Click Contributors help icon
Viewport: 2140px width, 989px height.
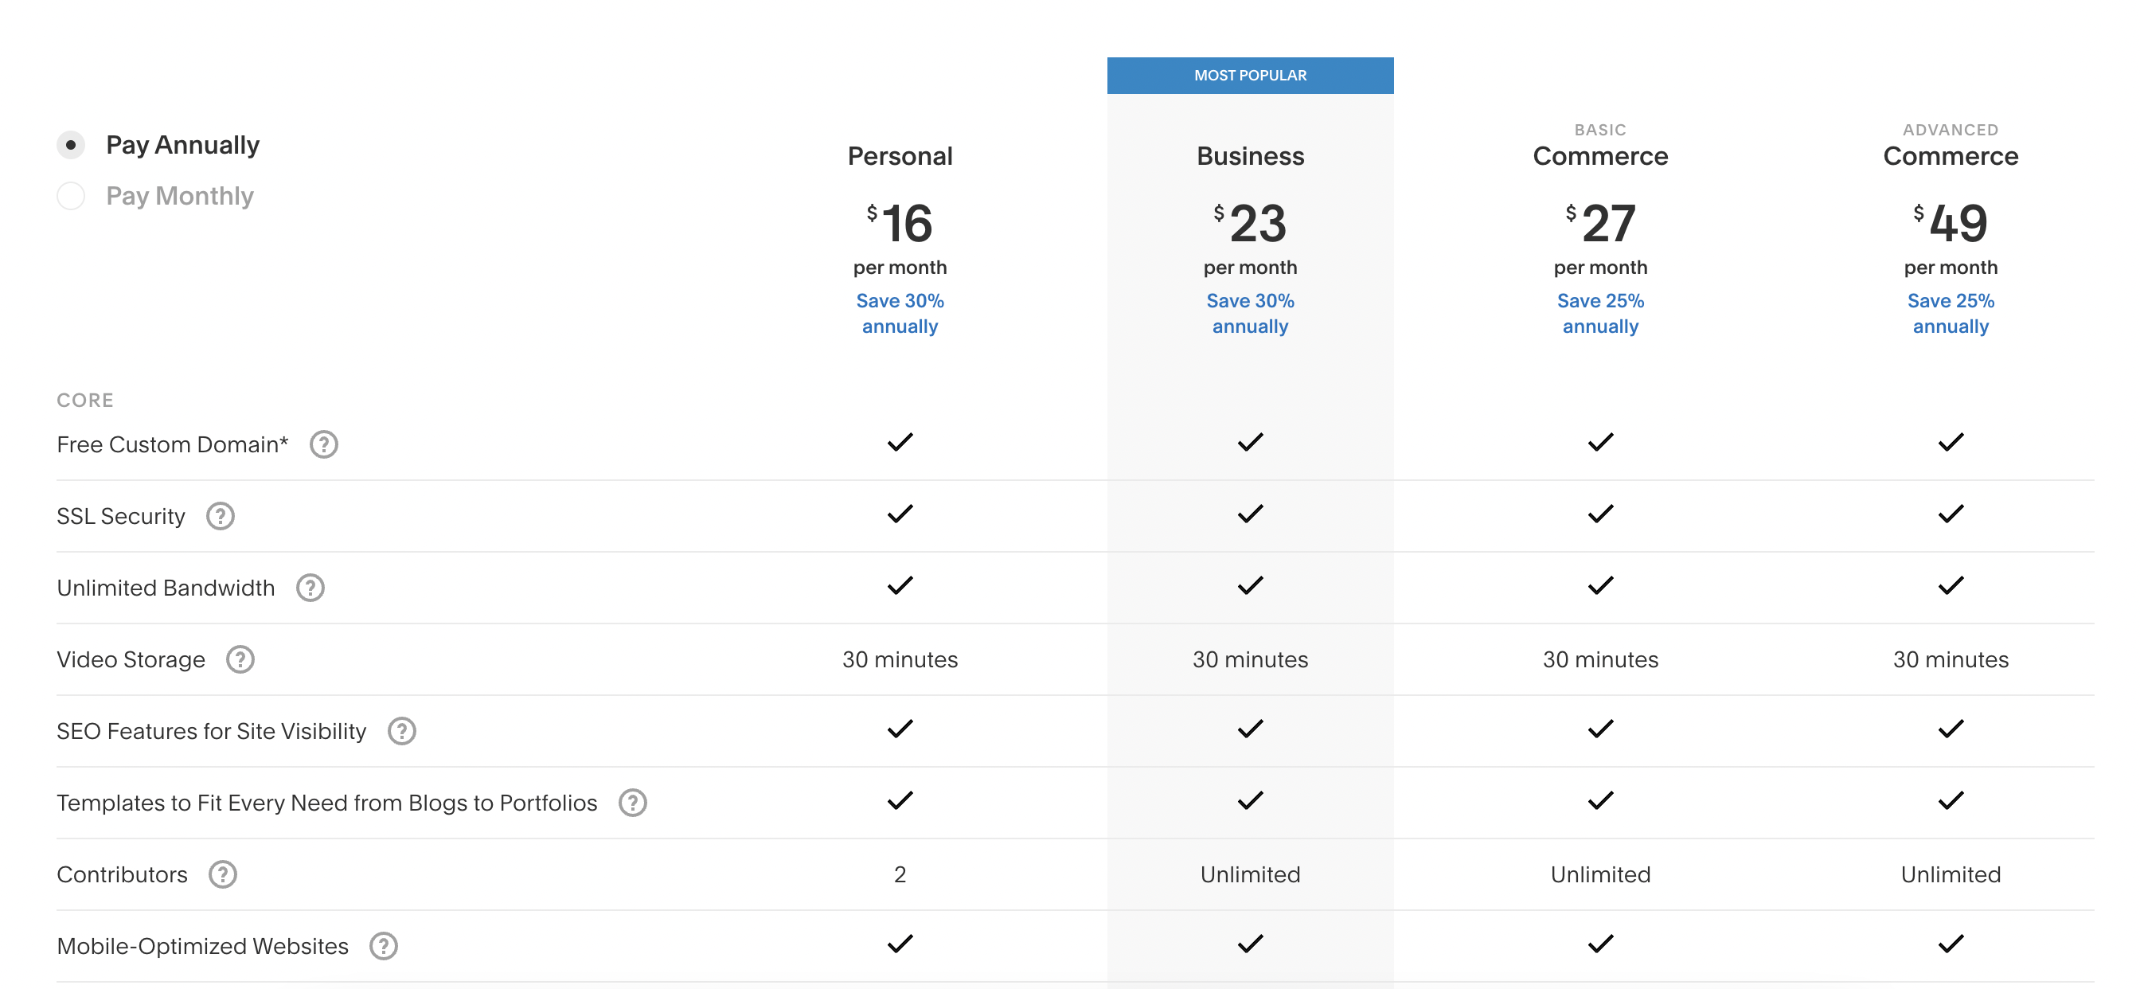[x=222, y=874]
